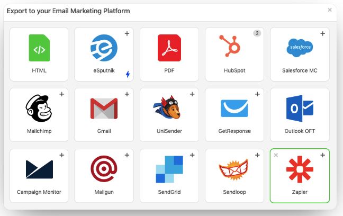Choose Campaign Monitor export tile
This screenshot has width=343, height=216.
[39, 176]
